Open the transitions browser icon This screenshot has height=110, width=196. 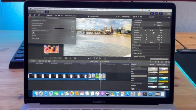coord(169,62)
